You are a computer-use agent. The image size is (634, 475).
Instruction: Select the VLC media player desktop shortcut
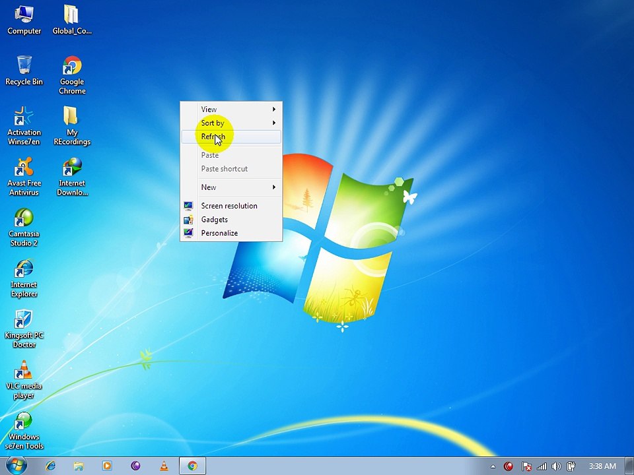point(24,380)
